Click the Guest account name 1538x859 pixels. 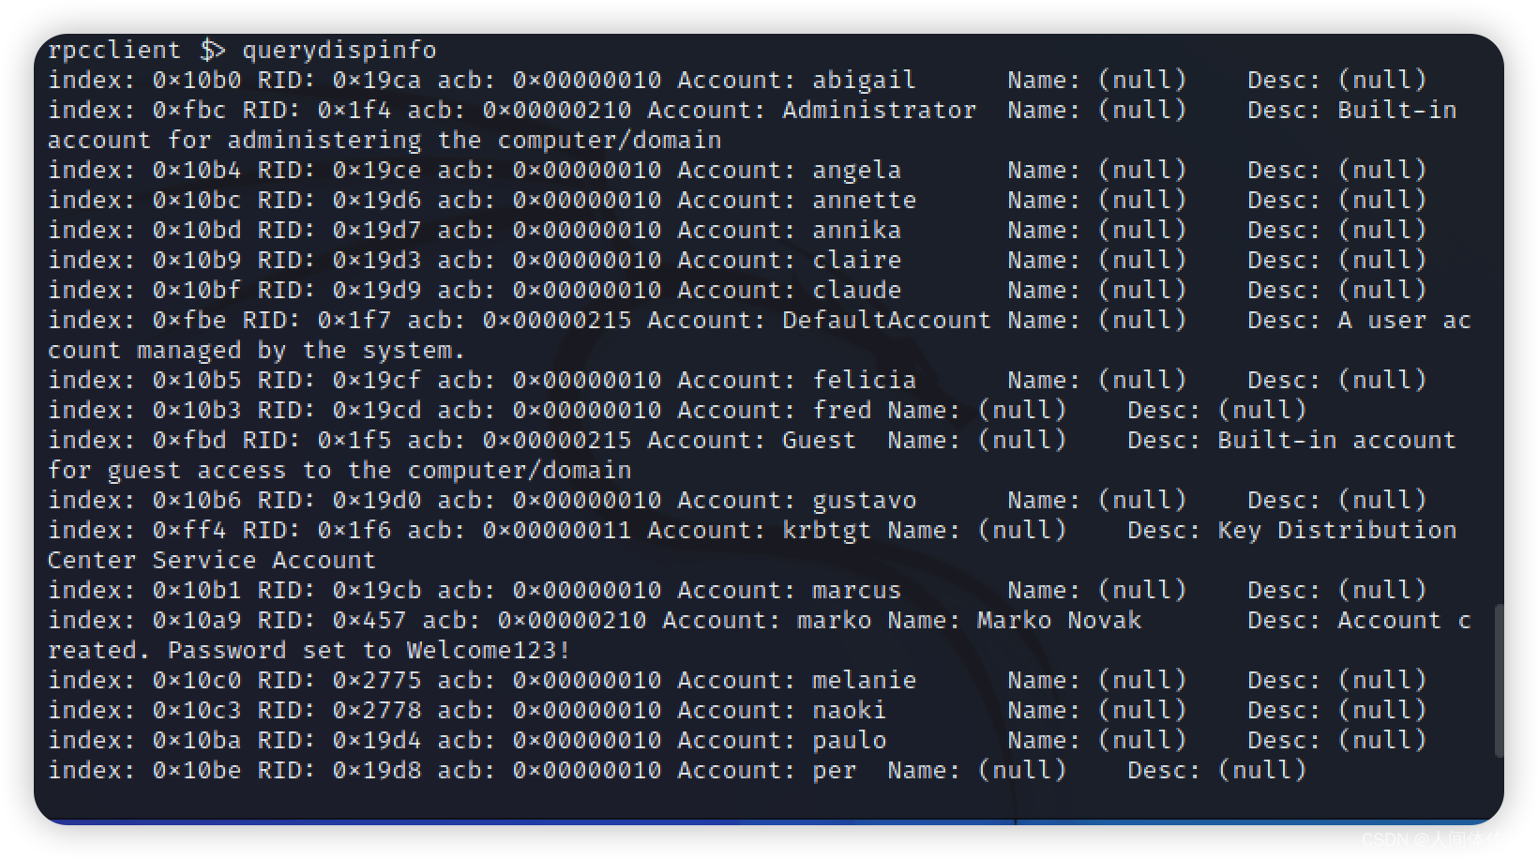click(x=819, y=440)
